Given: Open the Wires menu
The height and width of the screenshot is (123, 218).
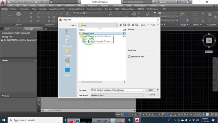Looking at the screenshot, I should [x=129, y=5].
